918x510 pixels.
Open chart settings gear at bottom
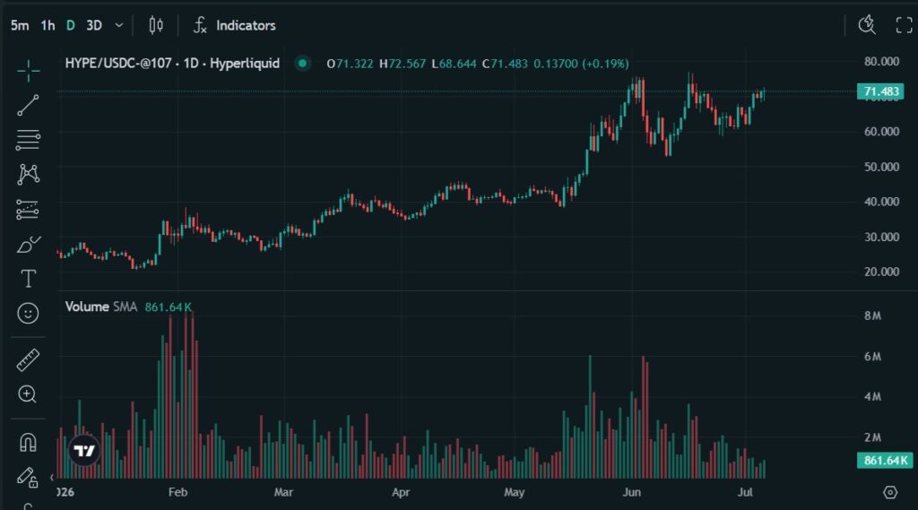(890, 492)
